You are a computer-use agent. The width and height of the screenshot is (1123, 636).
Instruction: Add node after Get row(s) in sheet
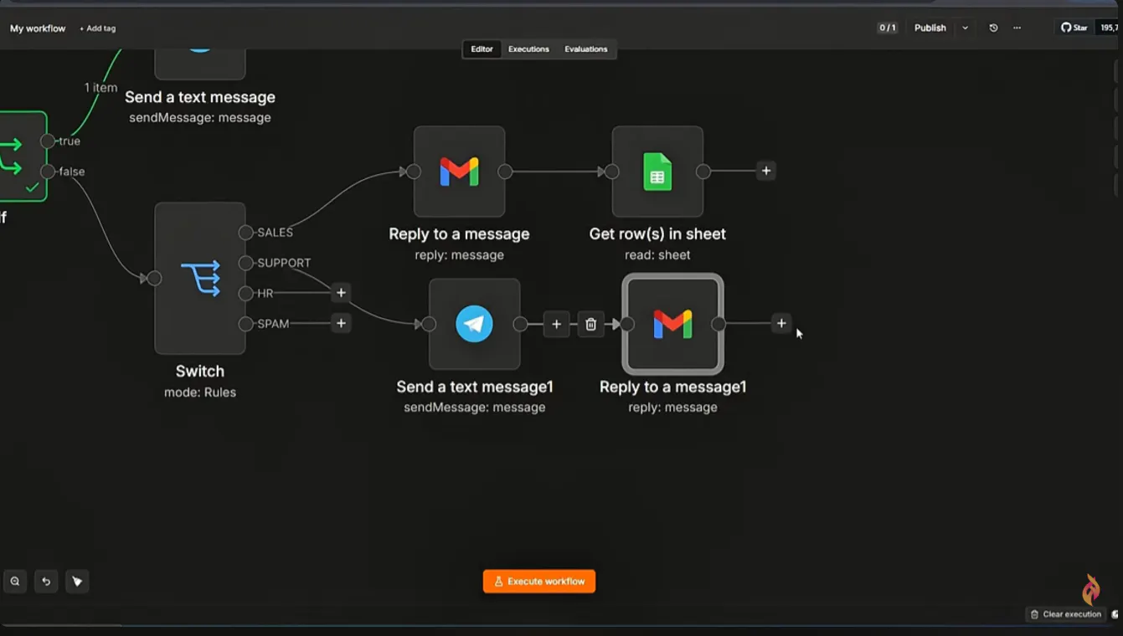tap(765, 171)
